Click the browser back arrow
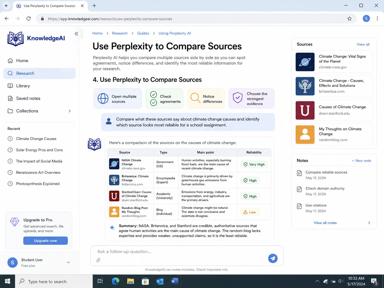Image resolution: width=384 pixels, height=288 pixels. coord(7,19)
